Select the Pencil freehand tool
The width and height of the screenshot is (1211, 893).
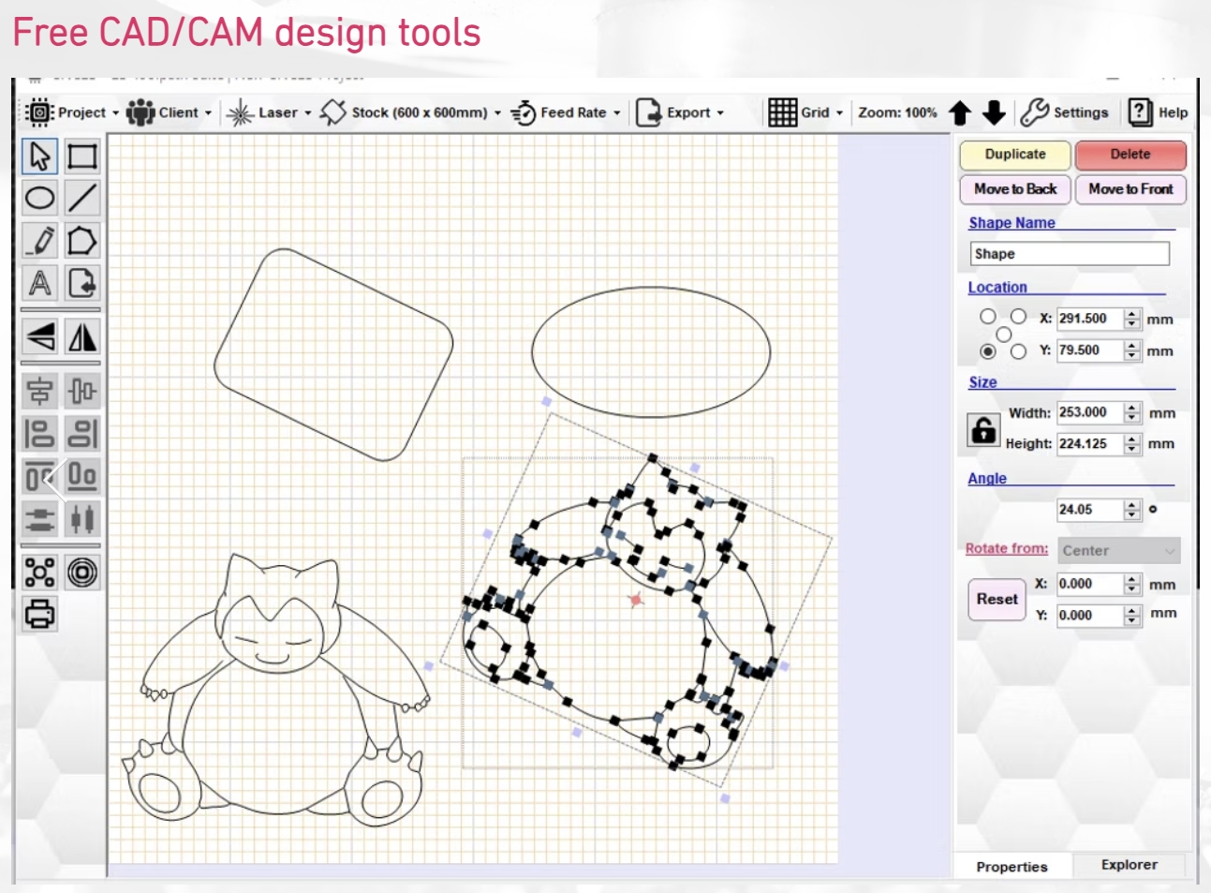click(x=39, y=241)
